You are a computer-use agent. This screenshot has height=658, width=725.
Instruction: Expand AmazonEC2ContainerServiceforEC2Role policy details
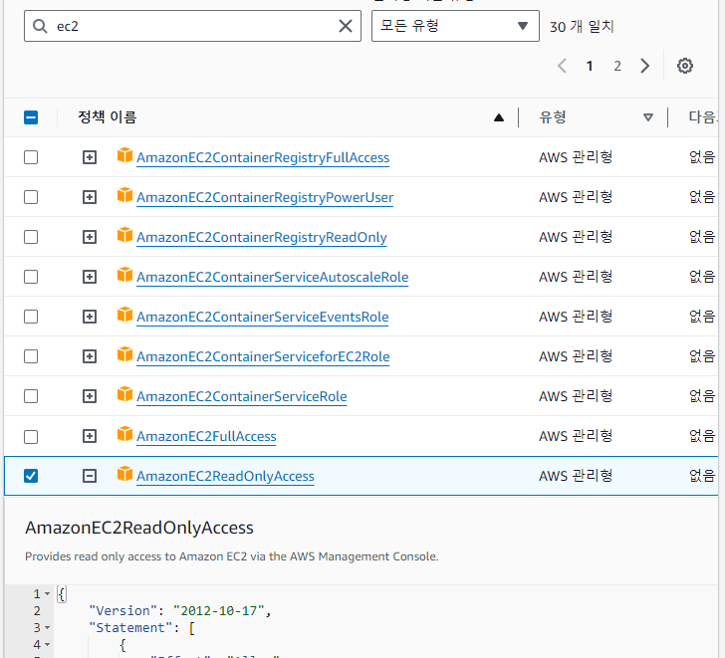(90, 356)
